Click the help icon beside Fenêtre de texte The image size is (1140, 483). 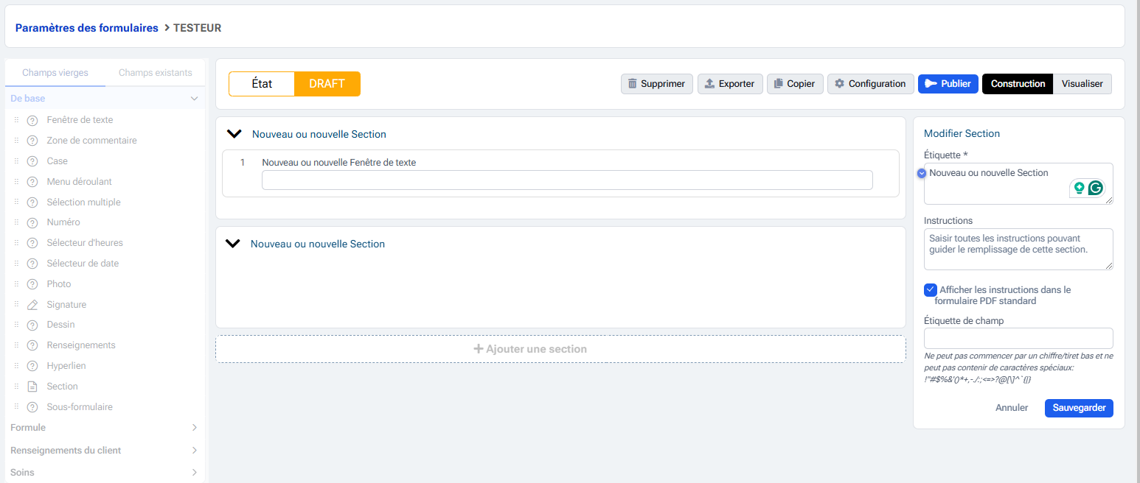[x=32, y=120]
